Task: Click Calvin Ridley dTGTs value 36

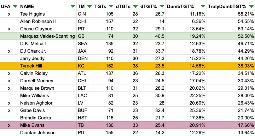Action: (135, 73)
